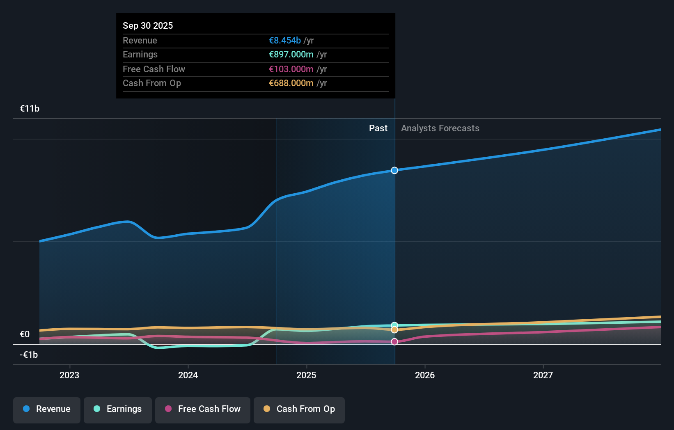Click the 2026 axis label
The width and height of the screenshot is (674, 430).
(425, 375)
